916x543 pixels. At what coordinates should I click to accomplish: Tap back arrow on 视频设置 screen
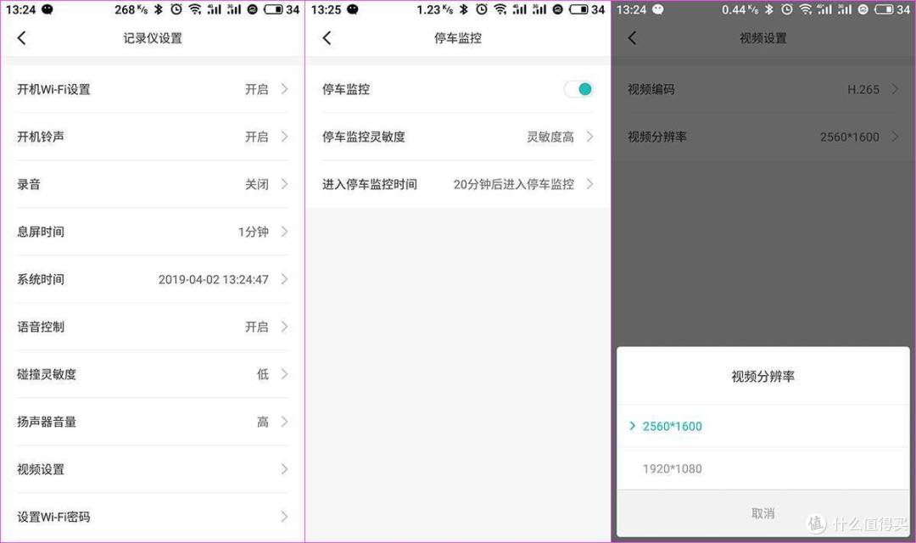click(632, 38)
